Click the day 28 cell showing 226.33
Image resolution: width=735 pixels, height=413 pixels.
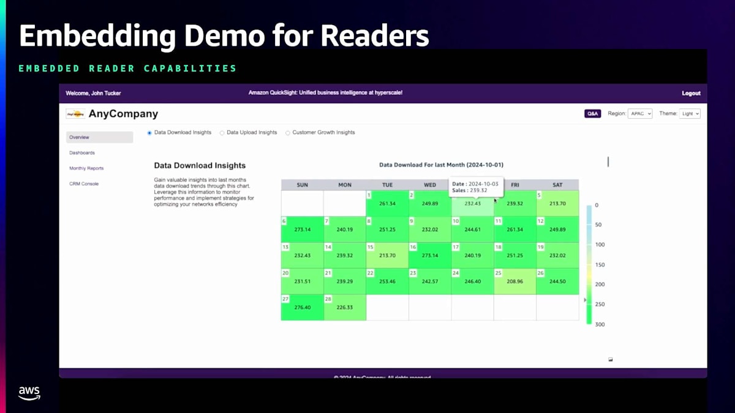pyautogui.click(x=345, y=308)
